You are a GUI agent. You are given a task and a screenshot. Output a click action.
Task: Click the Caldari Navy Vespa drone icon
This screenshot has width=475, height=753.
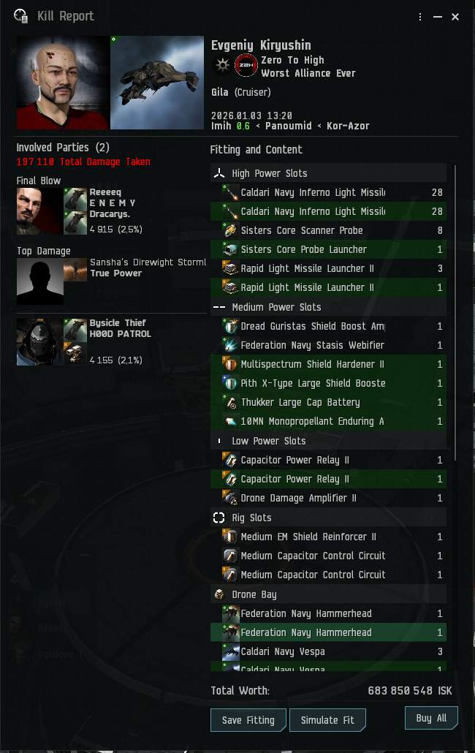click(230, 651)
